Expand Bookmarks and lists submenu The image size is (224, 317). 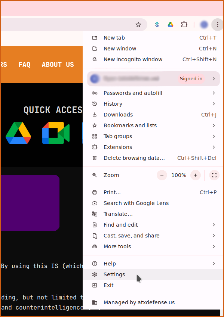(153, 125)
